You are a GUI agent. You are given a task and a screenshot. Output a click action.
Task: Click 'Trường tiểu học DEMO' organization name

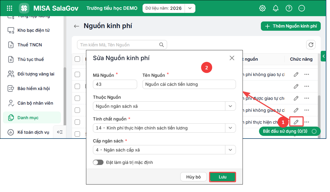[x=112, y=8]
